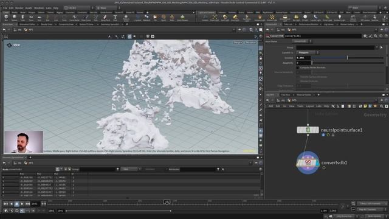Select the Grid shelf tool
Viewport: 389px width, 219px height.
(x=39, y=18)
